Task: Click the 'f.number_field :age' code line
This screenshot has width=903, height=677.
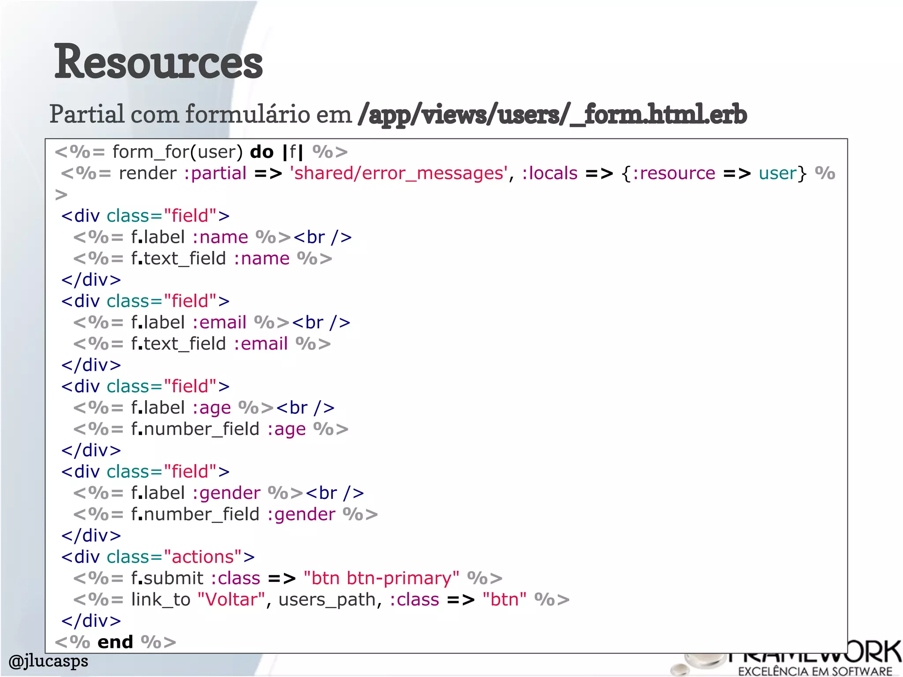Action: (211, 429)
